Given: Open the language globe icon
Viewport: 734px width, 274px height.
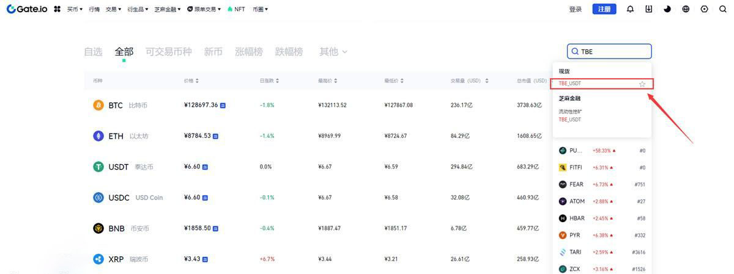Looking at the screenshot, I should (x=686, y=9).
